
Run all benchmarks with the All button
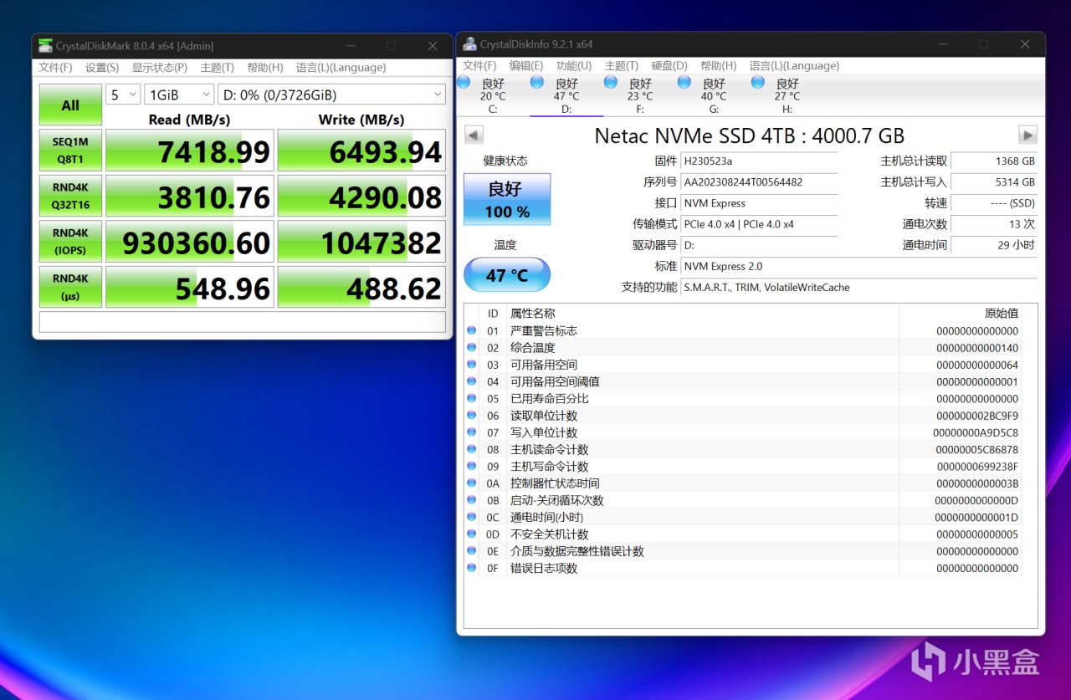tap(70, 105)
